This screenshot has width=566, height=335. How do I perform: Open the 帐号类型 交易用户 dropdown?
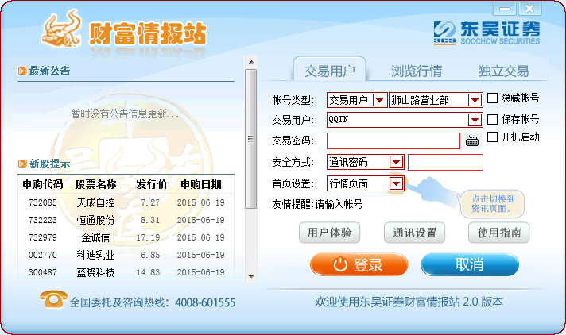[378, 100]
